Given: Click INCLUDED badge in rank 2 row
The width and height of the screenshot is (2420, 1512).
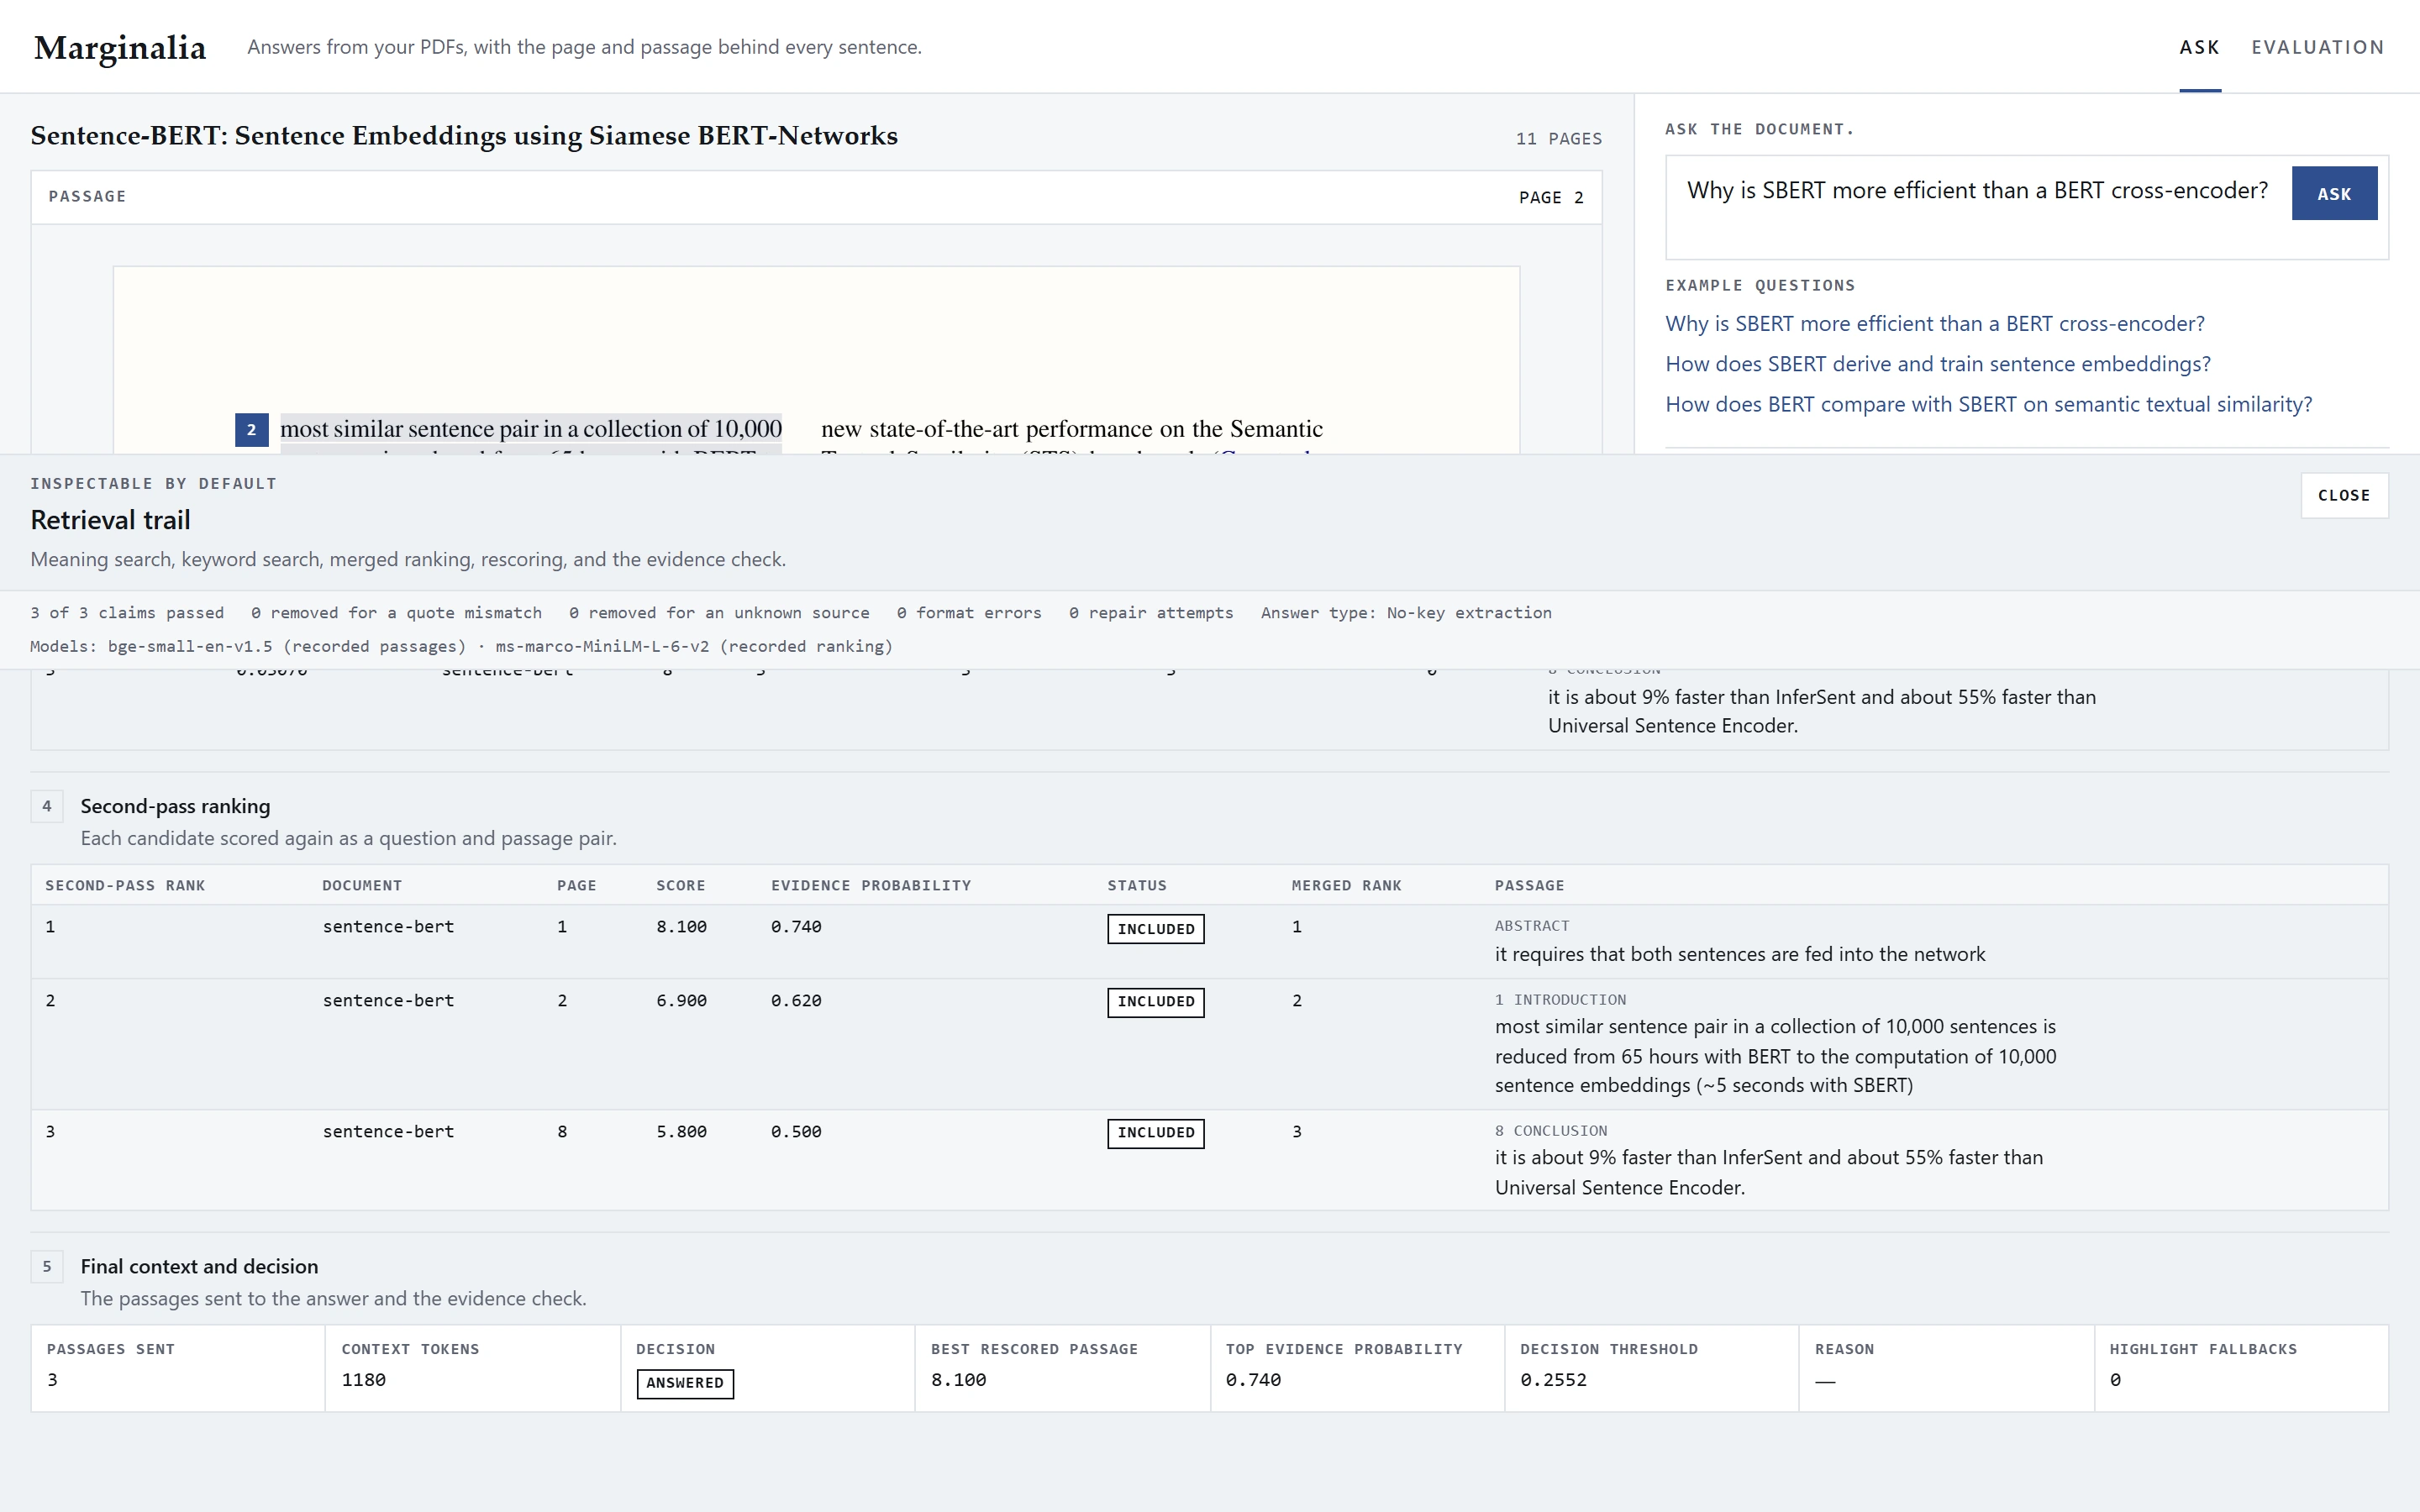Looking at the screenshot, I should [1156, 1002].
